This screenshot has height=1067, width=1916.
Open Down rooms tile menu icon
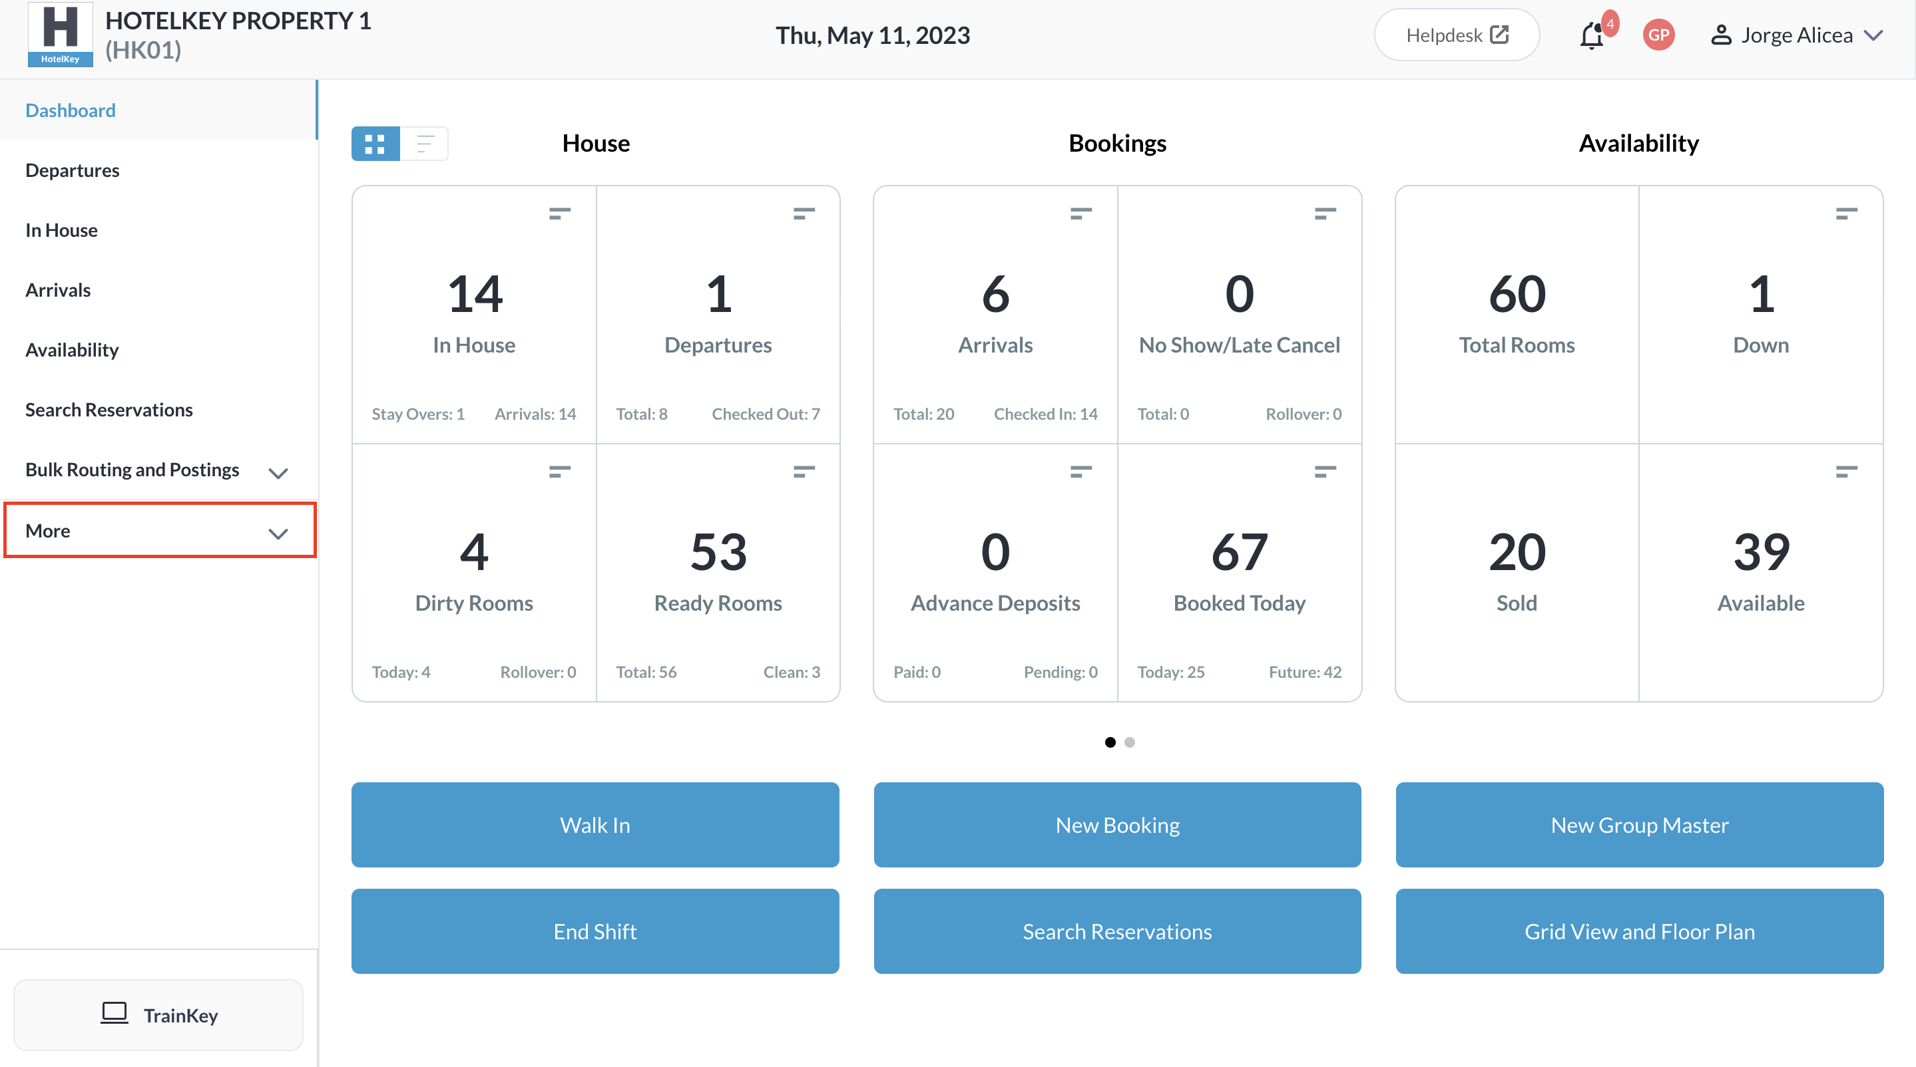(x=1846, y=214)
